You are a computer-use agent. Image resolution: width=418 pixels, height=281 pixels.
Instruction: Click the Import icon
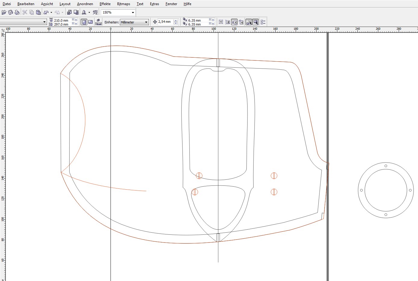pyautogui.click(x=69, y=12)
